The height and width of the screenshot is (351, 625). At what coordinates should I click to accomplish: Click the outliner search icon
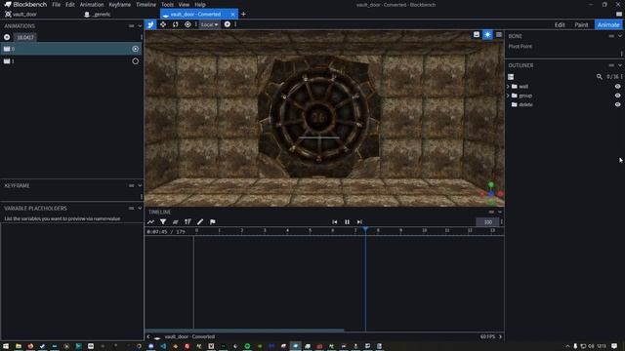tap(599, 76)
